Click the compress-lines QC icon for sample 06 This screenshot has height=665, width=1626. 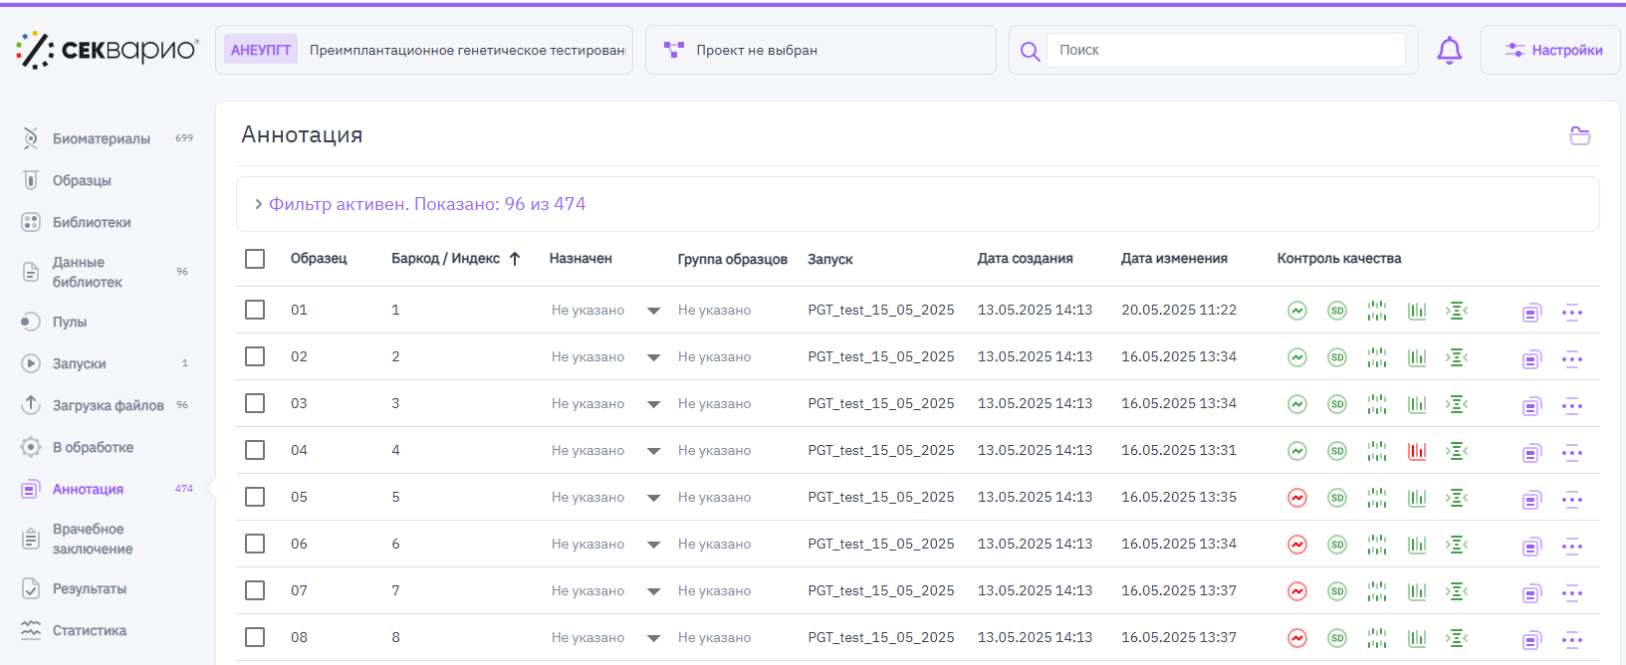click(x=1457, y=545)
